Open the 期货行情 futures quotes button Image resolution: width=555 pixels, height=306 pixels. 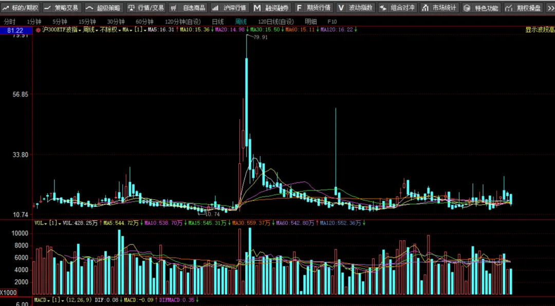pos(313,8)
